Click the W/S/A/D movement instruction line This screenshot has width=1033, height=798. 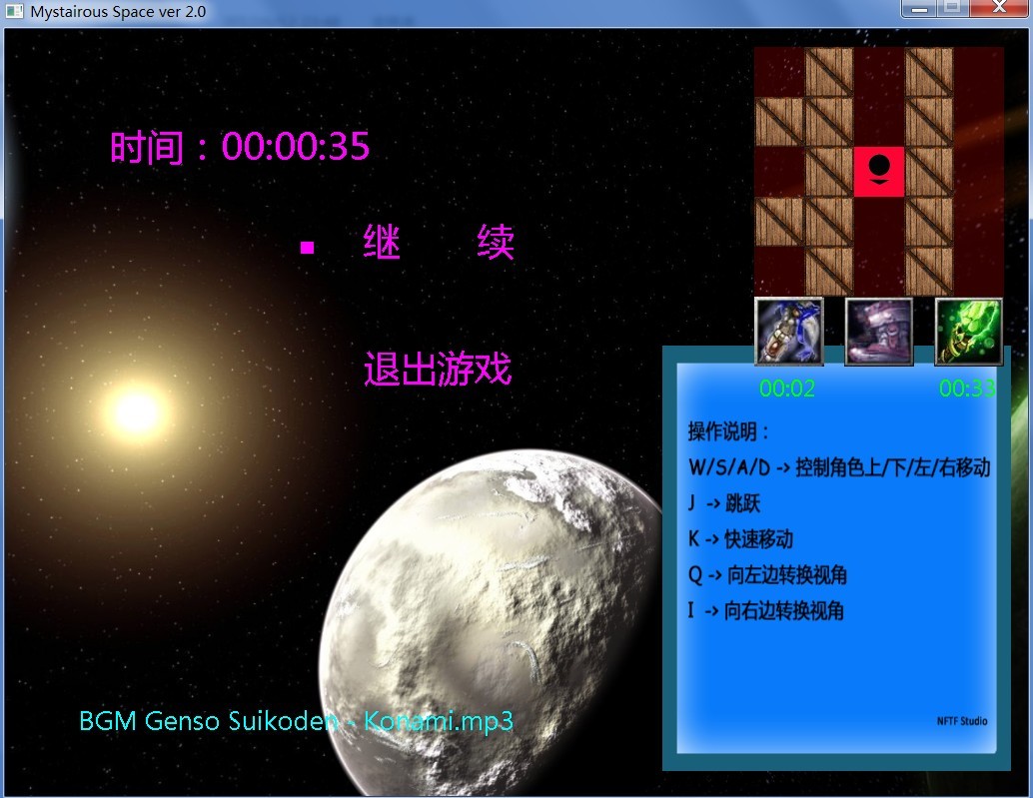coord(839,467)
